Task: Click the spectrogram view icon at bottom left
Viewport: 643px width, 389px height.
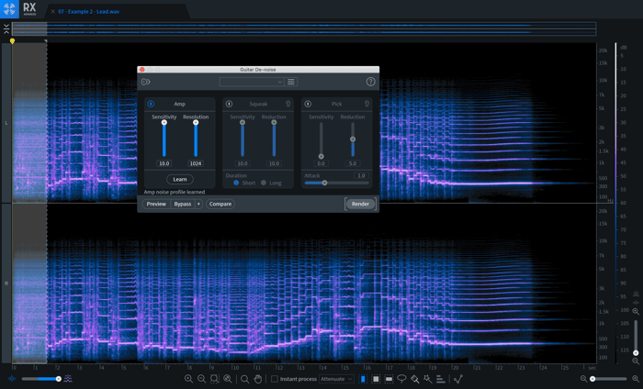Action: (68, 379)
